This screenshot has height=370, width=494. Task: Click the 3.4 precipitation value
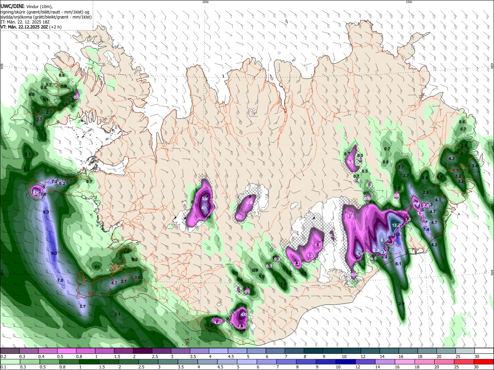point(475,166)
